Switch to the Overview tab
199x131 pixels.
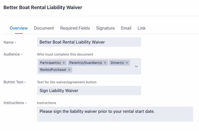point(19,28)
